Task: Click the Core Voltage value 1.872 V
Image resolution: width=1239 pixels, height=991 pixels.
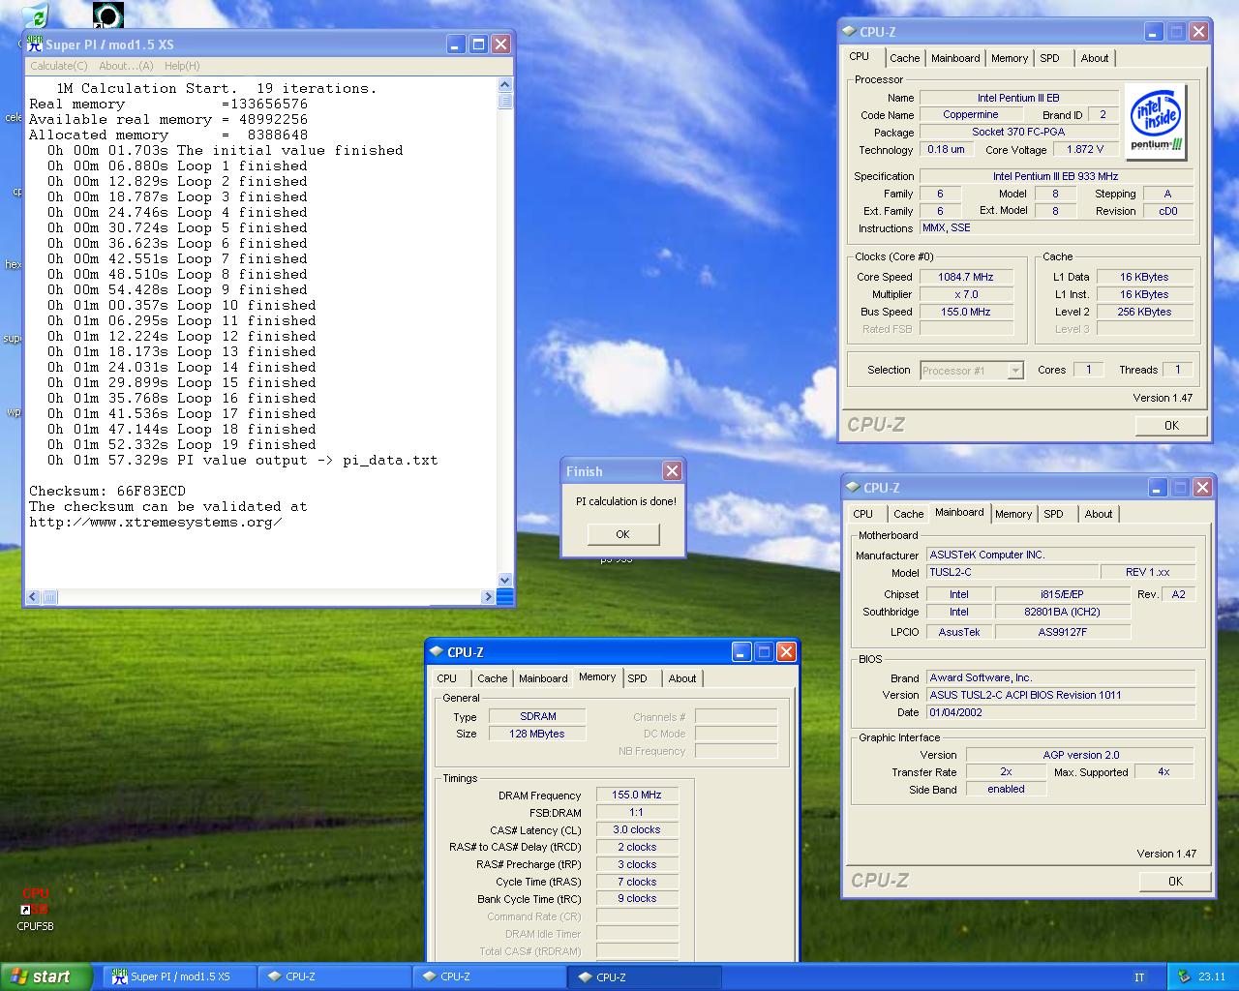Action: [1085, 149]
